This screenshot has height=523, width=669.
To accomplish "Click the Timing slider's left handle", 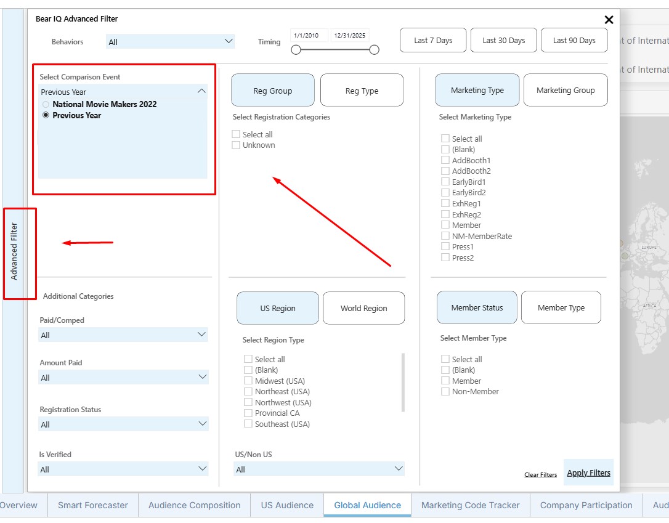I will (296, 50).
